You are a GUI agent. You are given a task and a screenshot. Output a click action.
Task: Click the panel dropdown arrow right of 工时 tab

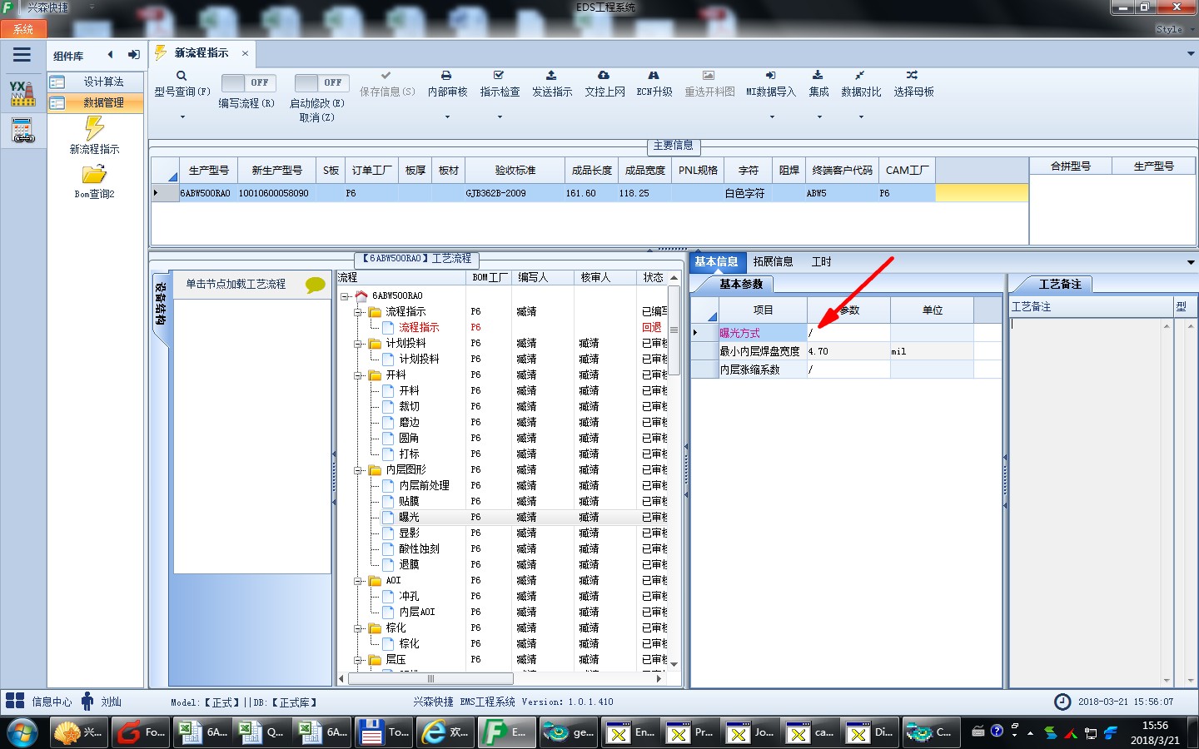coord(1191,262)
